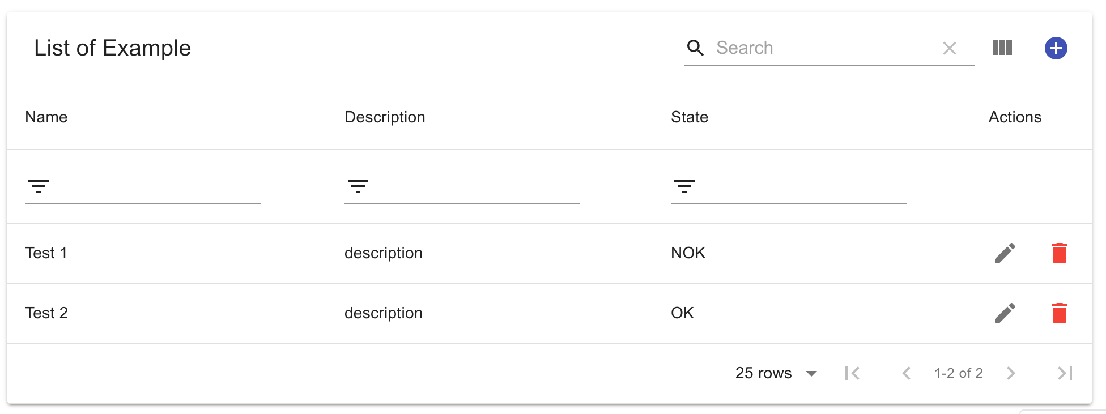Jump to the last page
Screen dimensions: 1106x414
click(1065, 373)
